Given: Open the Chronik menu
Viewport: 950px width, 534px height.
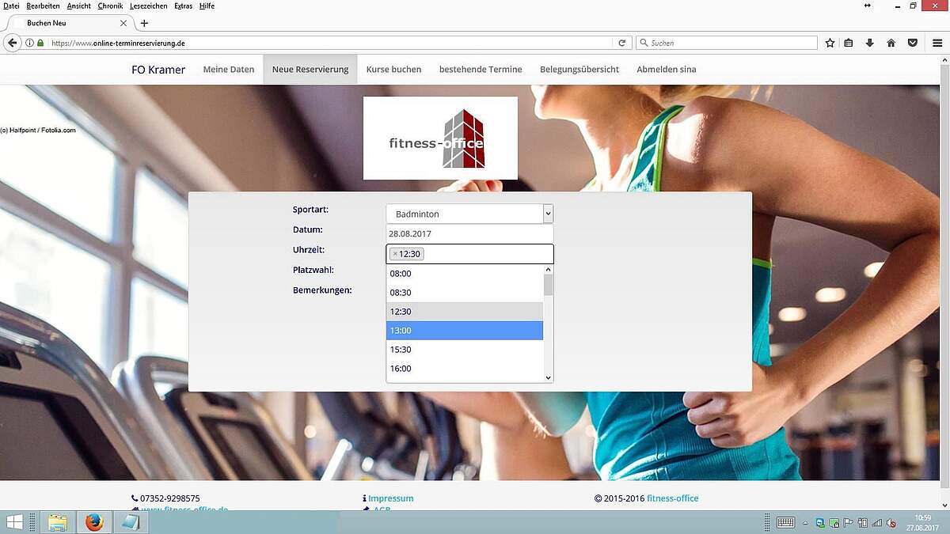Looking at the screenshot, I should coord(110,6).
